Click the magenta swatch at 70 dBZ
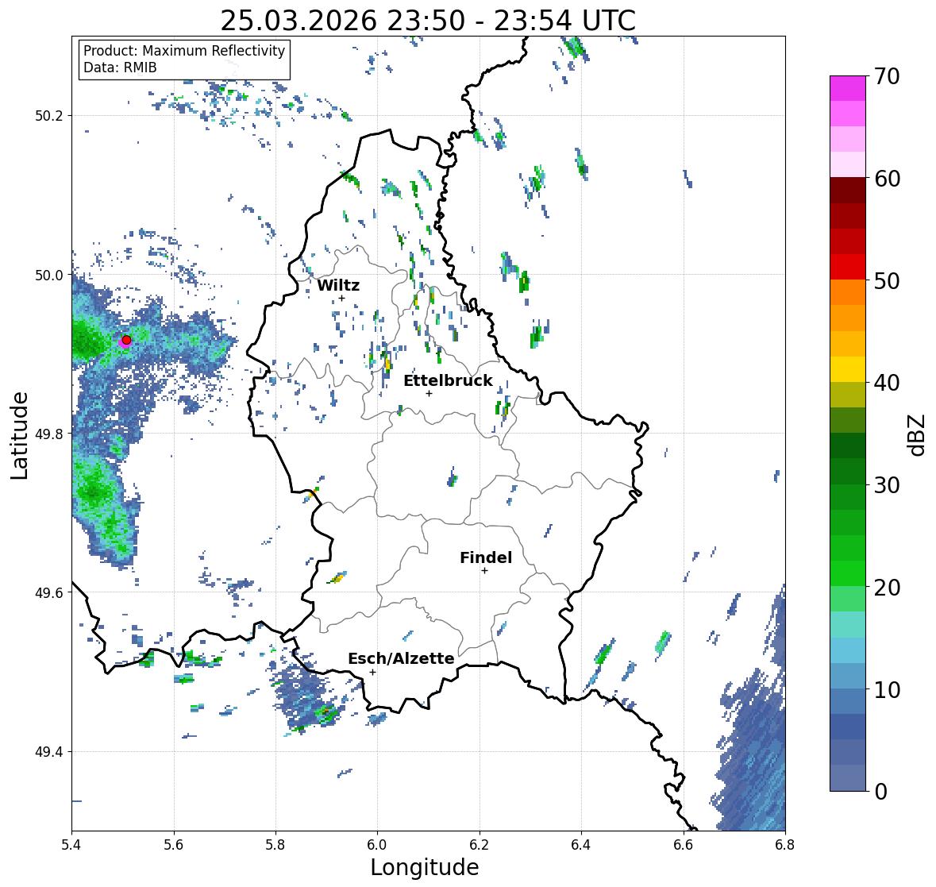 click(848, 88)
